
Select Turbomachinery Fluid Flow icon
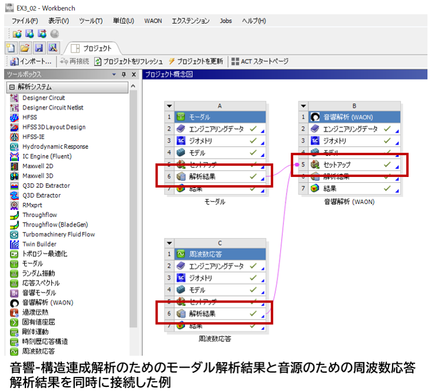click(x=14, y=235)
